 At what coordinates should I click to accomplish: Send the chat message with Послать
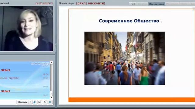(x=23, y=102)
